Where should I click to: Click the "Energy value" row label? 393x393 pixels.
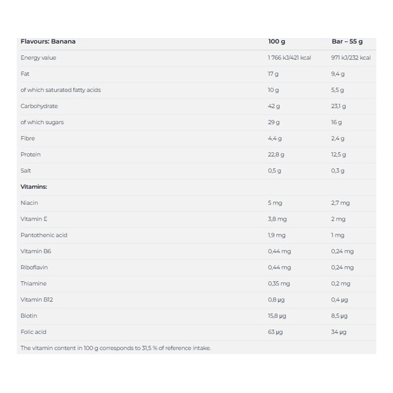pos(38,58)
